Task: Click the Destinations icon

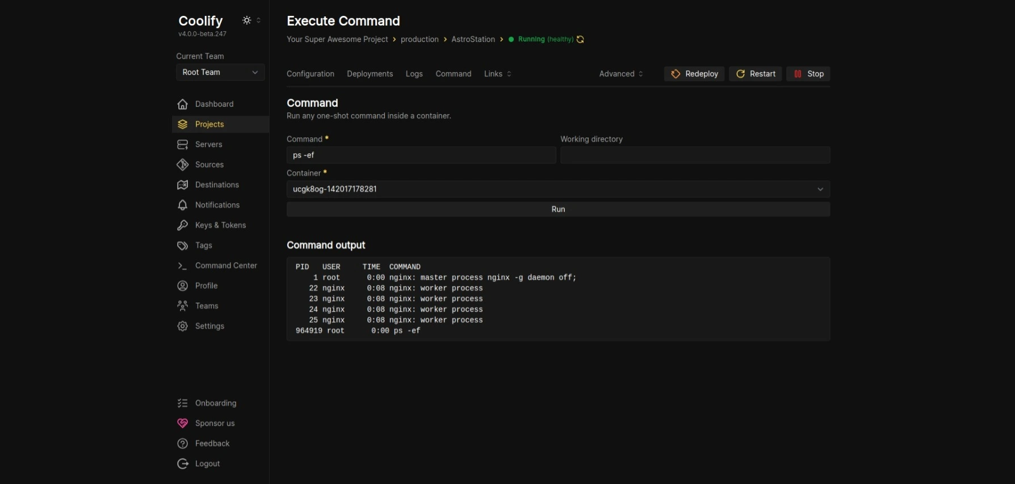Action: (182, 185)
